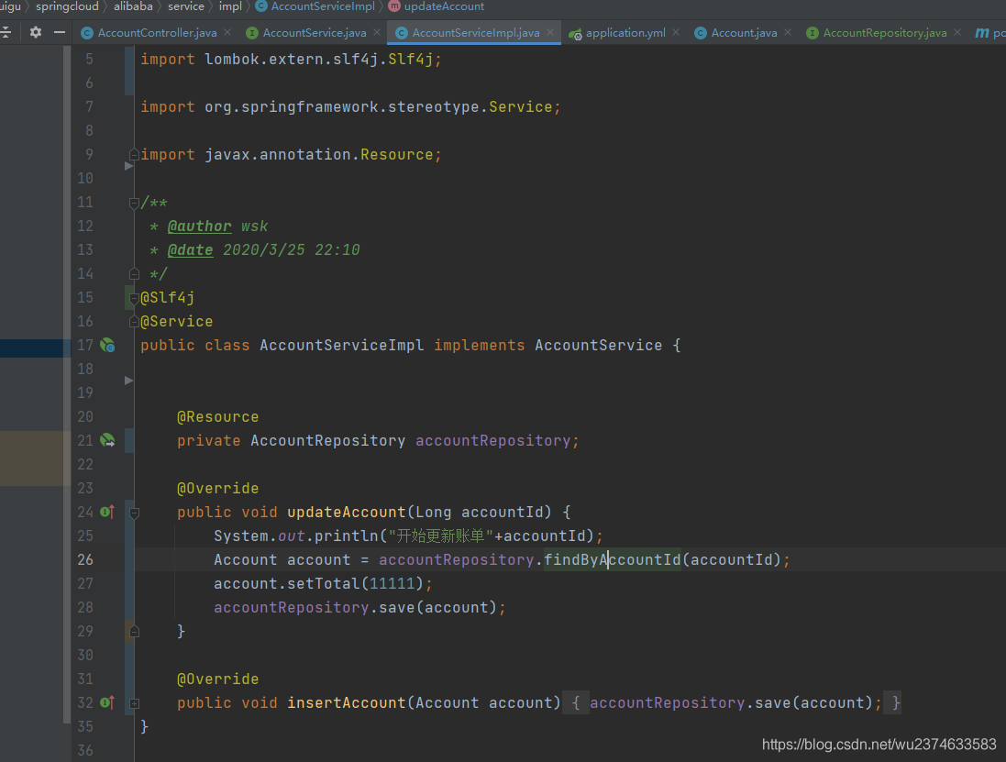Image resolution: width=1006 pixels, height=762 pixels.
Task: Click the 'service' breadcrumb segment
Action: click(x=186, y=6)
